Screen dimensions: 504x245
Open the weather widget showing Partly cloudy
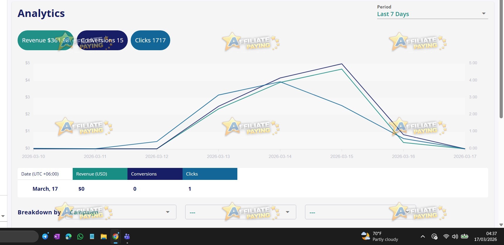380,237
